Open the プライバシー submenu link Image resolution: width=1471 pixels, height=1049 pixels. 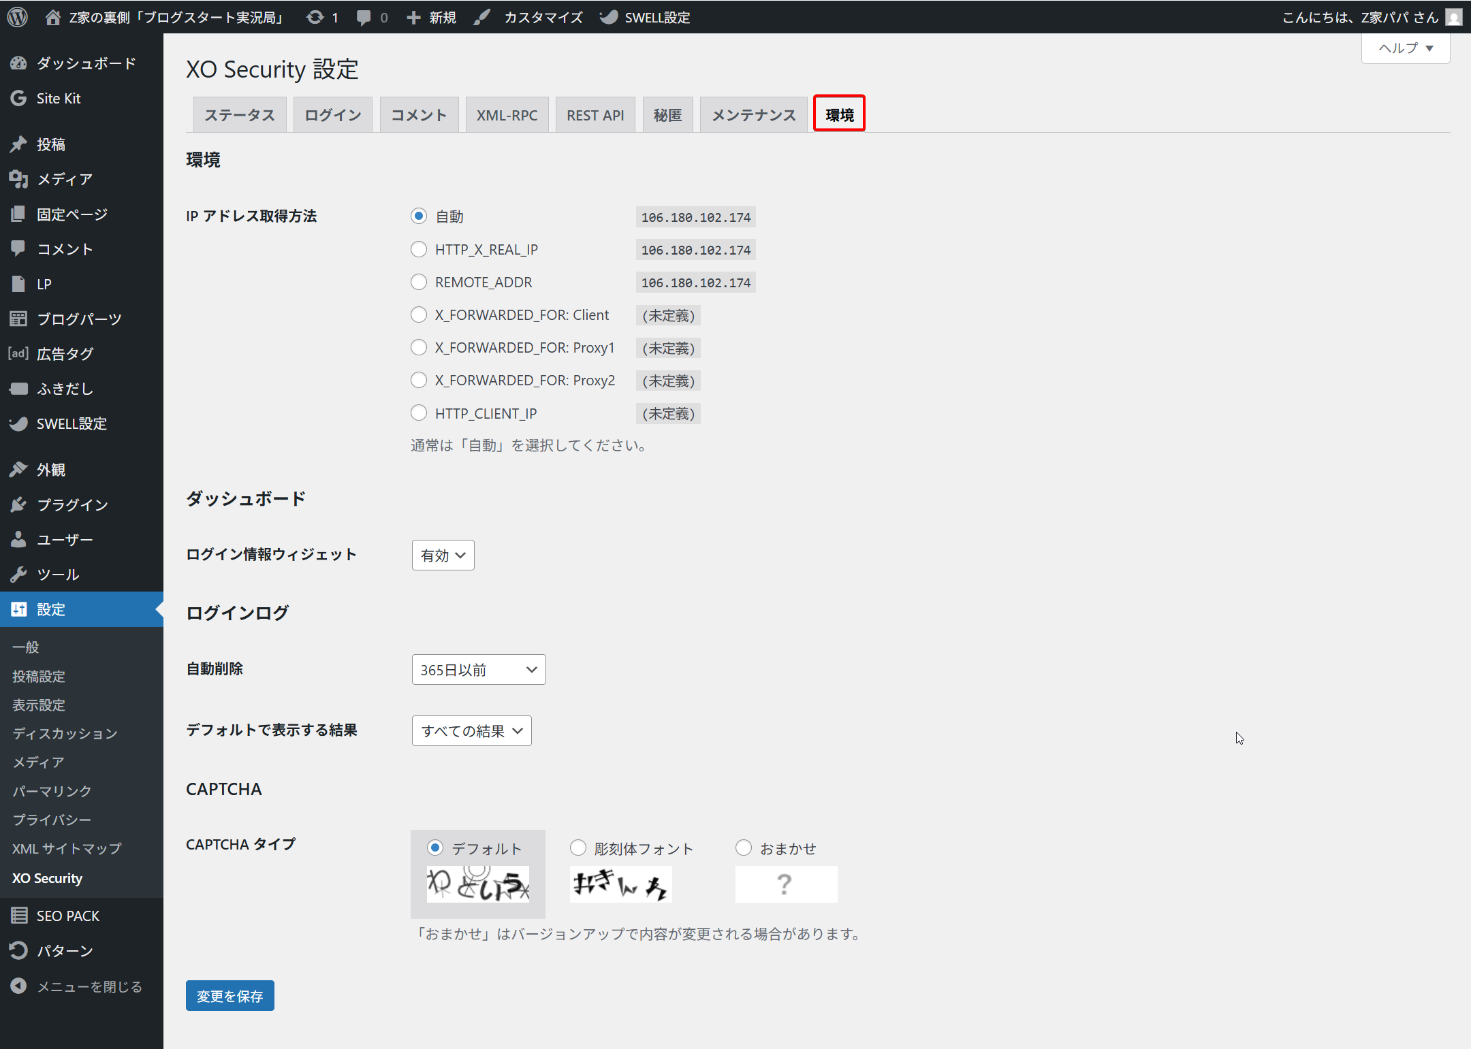(52, 820)
